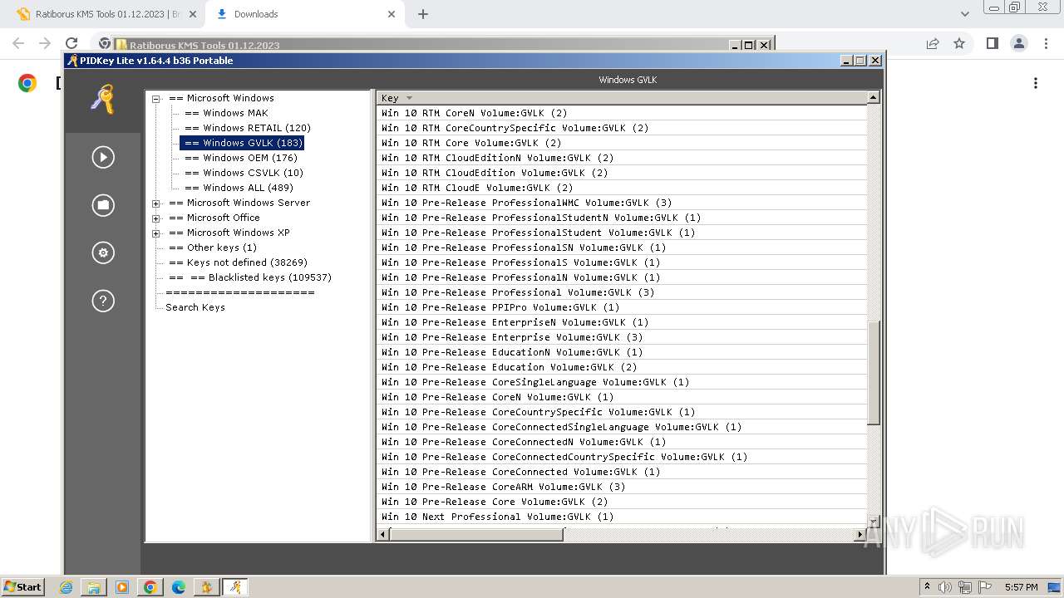The image size is (1064, 598).
Task: Click the stop/folder square icon in PIDKey sidebar
Action: click(103, 205)
